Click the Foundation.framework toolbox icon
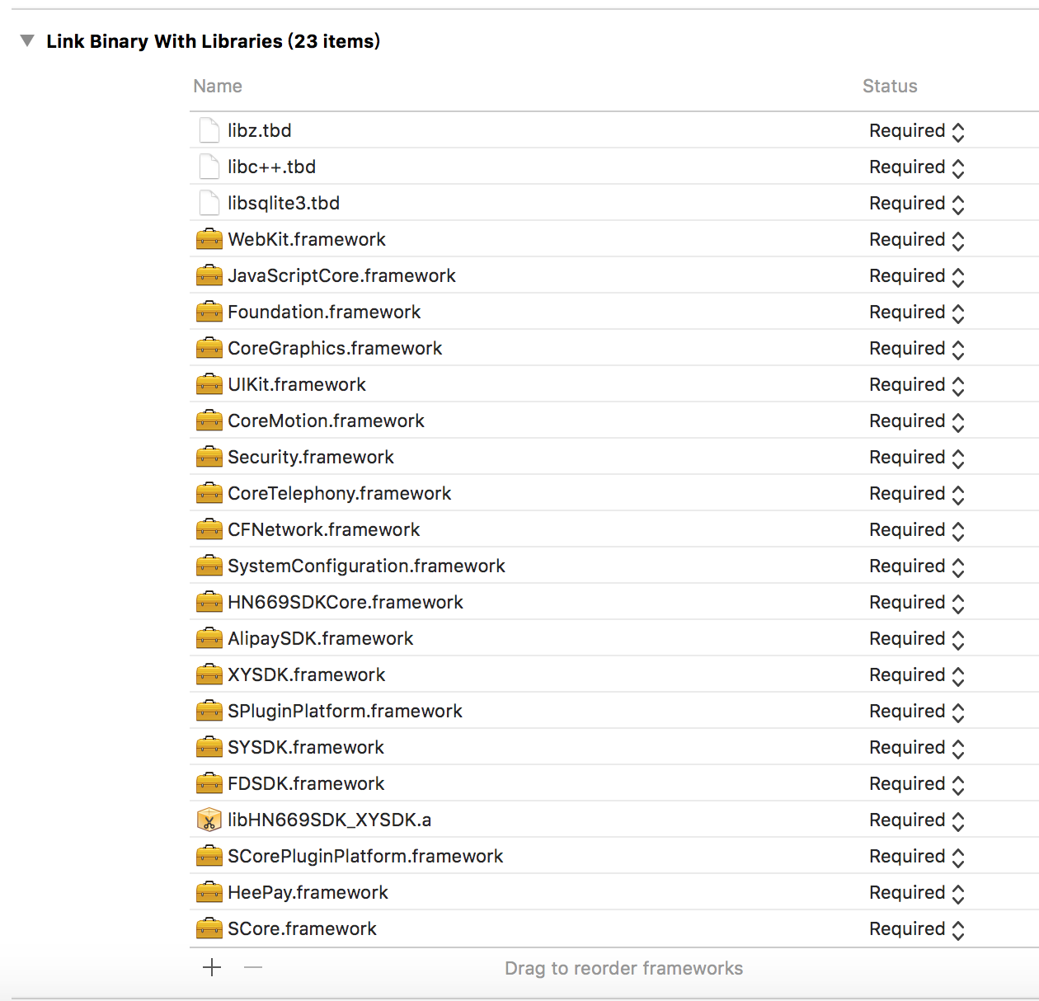Image resolution: width=1039 pixels, height=1001 pixels. click(x=209, y=312)
